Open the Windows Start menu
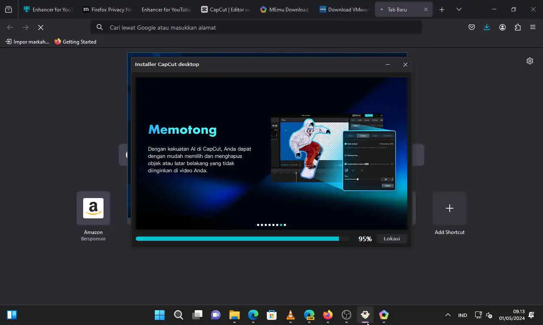The height and width of the screenshot is (325, 543). click(160, 315)
